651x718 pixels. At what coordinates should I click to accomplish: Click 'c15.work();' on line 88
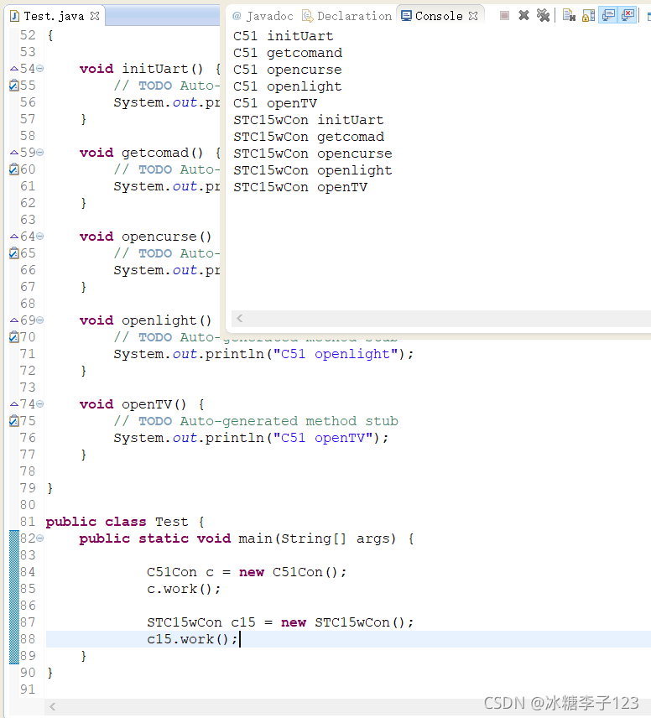coord(192,639)
